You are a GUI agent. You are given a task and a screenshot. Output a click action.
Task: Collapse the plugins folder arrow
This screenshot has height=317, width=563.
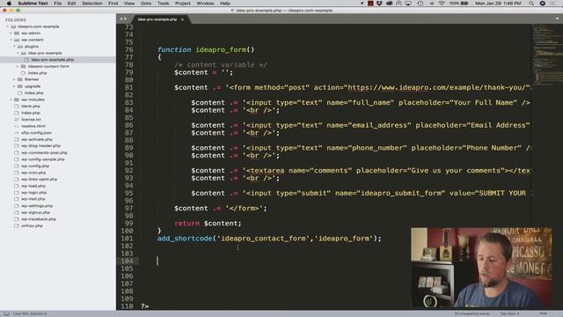(15, 47)
